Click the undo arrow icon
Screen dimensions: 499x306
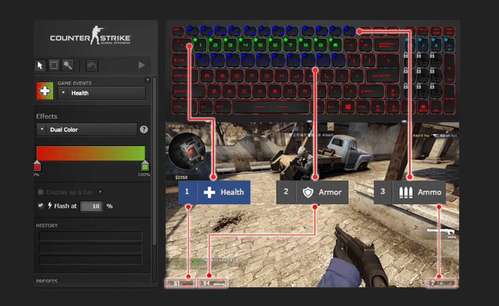pos(92,65)
